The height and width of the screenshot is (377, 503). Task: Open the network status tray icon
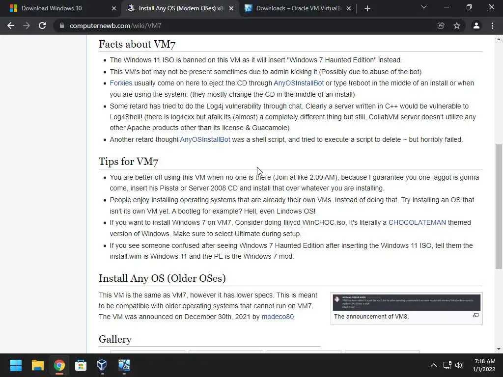click(x=447, y=365)
